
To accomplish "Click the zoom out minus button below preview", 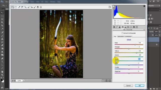I will (x=13, y=80).
